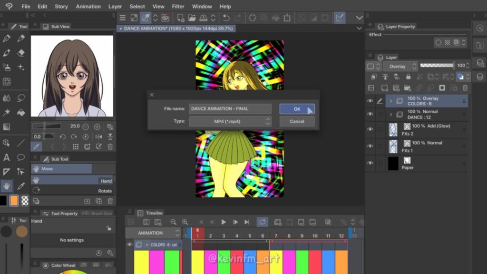This screenshot has height=274, width=487.
Task: Open canvas tab list chevron
Action: coord(360,28)
